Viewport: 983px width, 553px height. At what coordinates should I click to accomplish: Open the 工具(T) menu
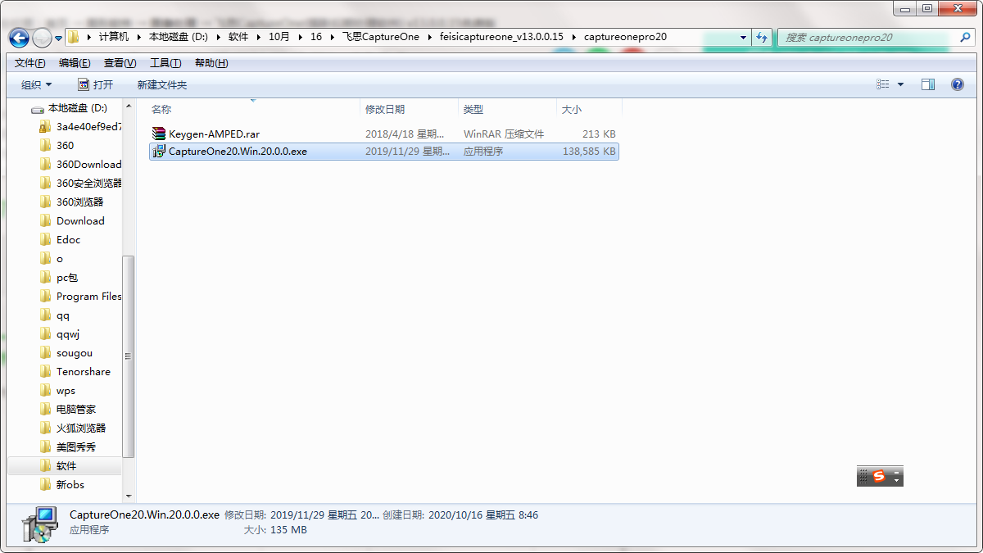tap(165, 63)
